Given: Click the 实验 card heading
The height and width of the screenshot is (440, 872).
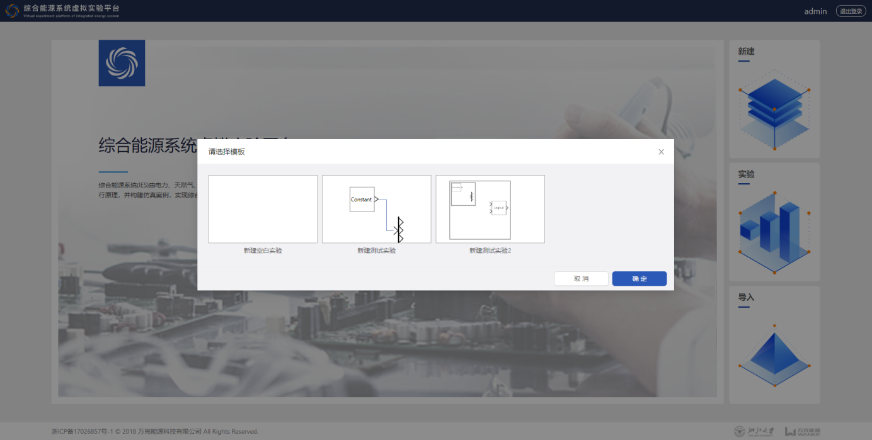Looking at the screenshot, I should coord(746,174).
